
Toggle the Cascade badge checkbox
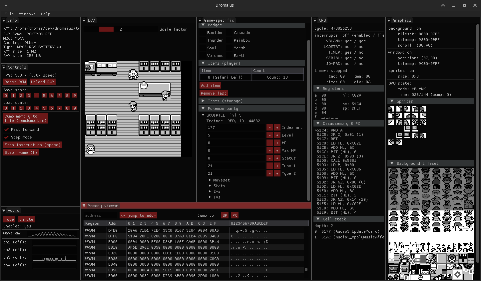[230, 33]
